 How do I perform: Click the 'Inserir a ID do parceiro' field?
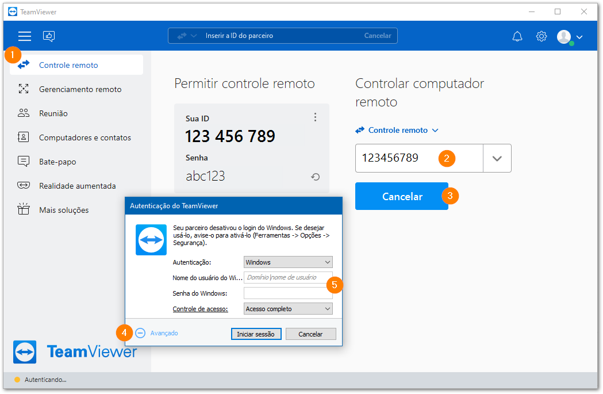click(283, 36)
